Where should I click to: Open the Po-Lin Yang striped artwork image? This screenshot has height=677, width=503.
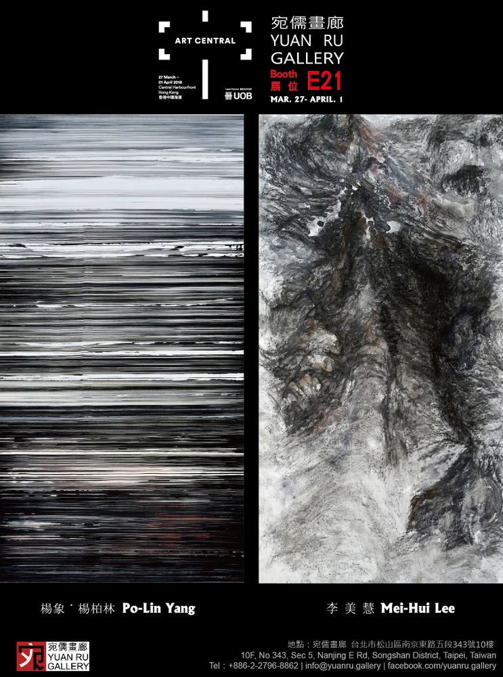click(122, 349)
